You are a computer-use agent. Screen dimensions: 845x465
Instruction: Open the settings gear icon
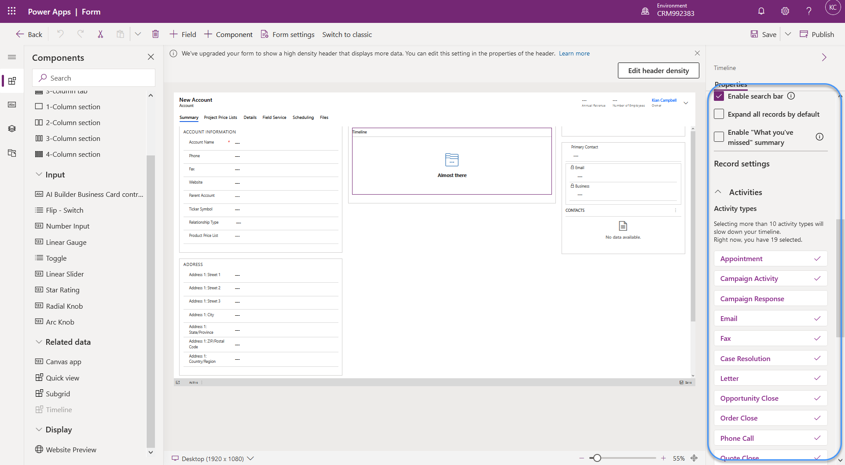point(785,11)
